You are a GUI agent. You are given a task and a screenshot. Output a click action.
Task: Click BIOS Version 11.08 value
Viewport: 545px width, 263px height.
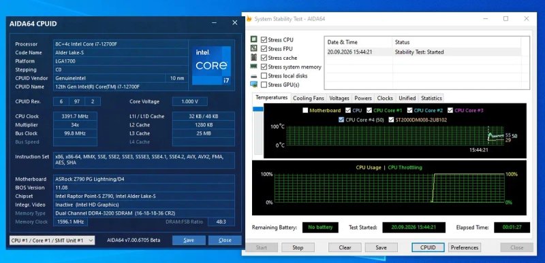pyautogui.click(x=144, y=188)
